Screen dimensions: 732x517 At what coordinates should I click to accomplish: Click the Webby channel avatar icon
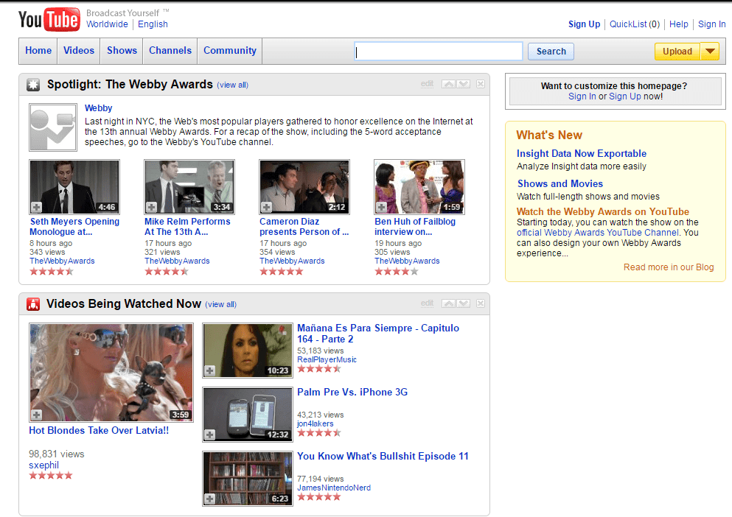pos(52,127)
